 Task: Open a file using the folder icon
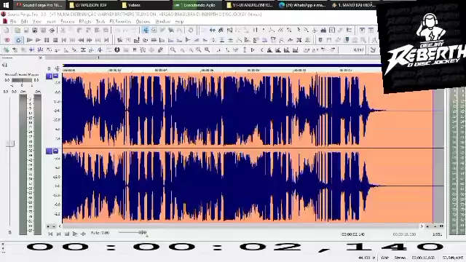(17, 30)
